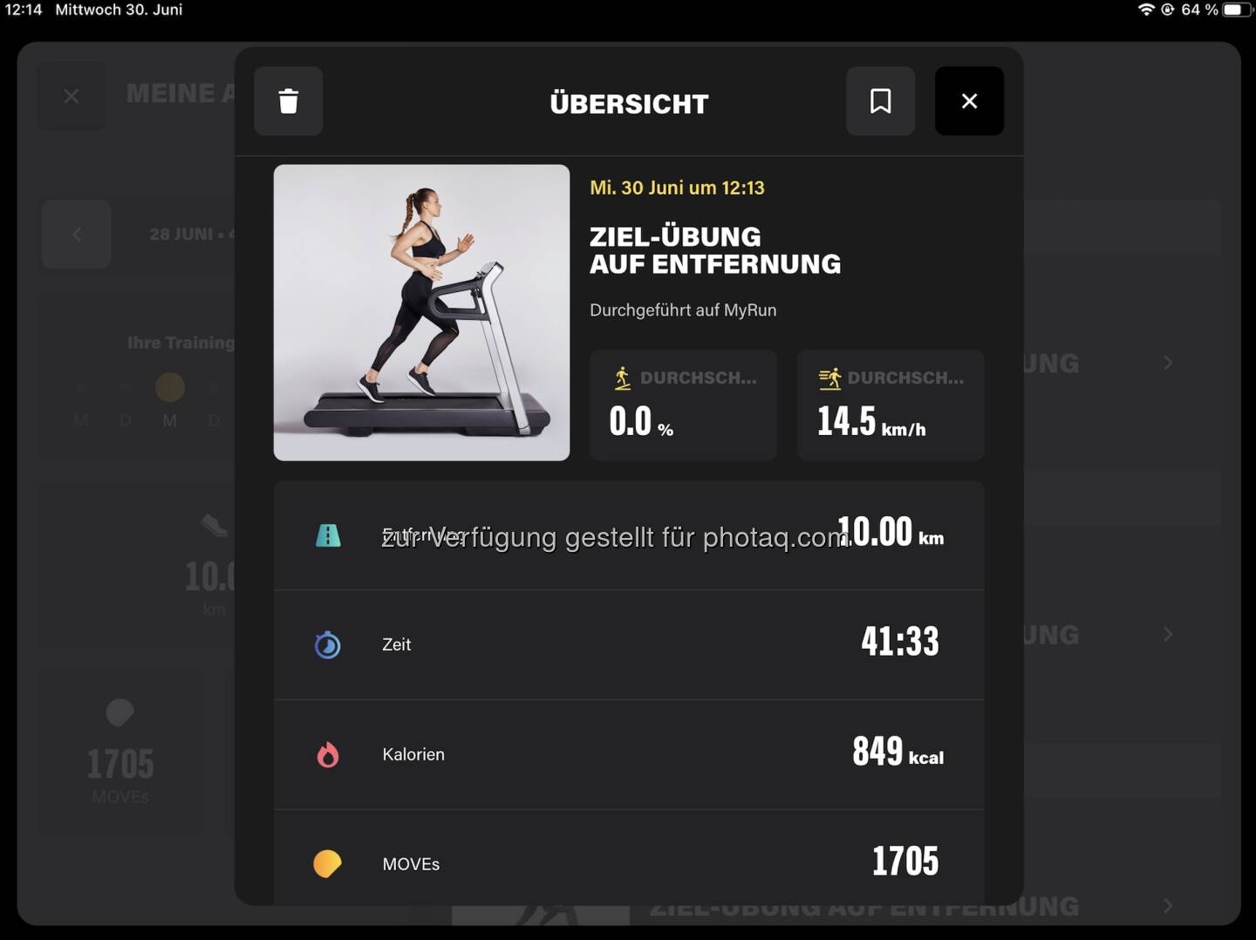Select the average speed 14.5 km/h card
The height and width of the screenshot is (940, 1256).
click(890, 405)
